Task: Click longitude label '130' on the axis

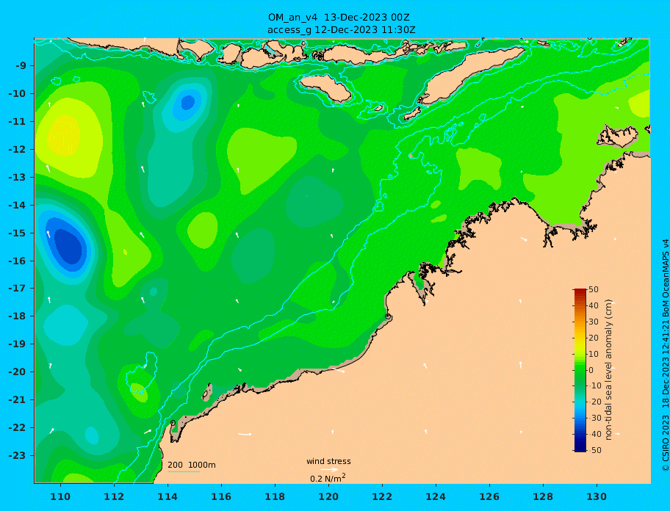Action: pos(597,496)
